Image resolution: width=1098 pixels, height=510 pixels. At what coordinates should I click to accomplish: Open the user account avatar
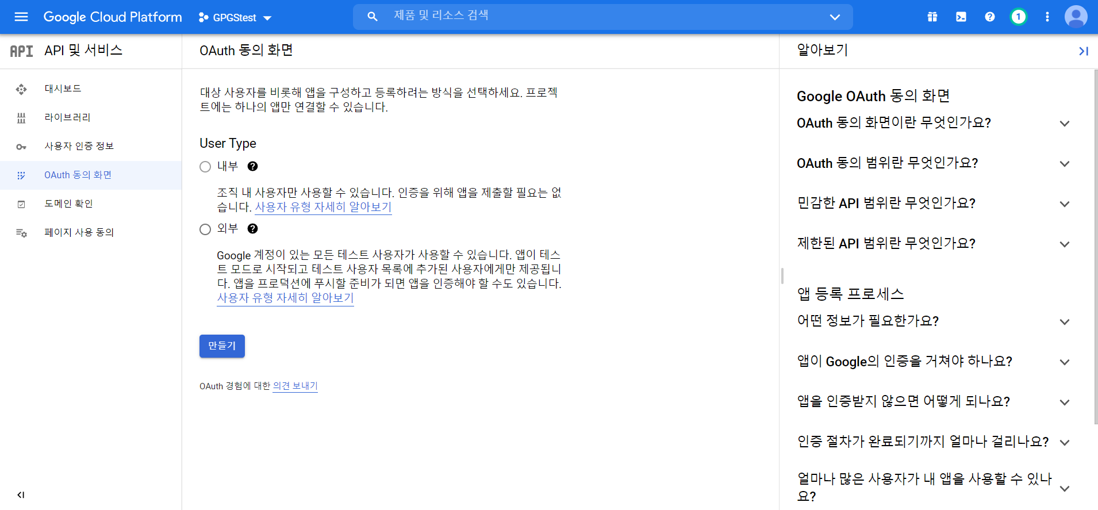(1076, 17)
